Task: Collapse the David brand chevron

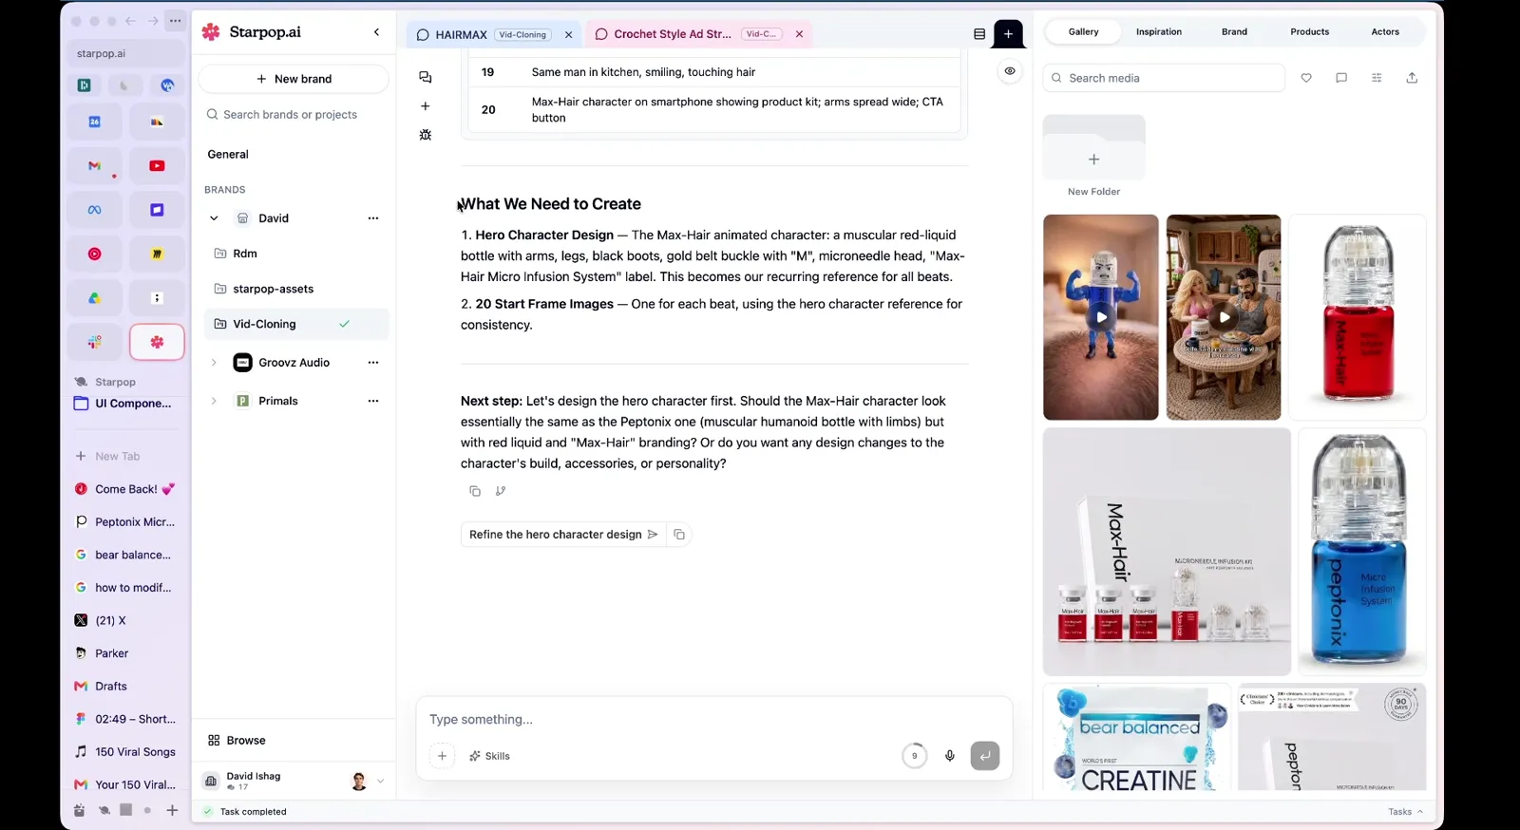Action: pos(214,218)
